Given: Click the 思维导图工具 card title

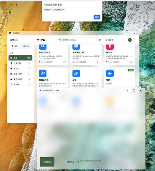Looking at the screenshot, I should [78, 52].
